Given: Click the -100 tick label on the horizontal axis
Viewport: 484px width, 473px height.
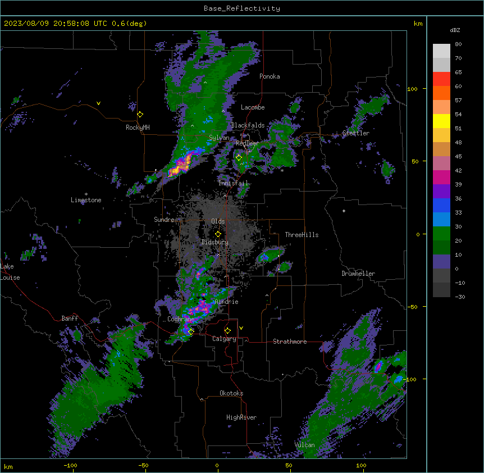Looking at the screenshot, I should (x=70, y=465).
